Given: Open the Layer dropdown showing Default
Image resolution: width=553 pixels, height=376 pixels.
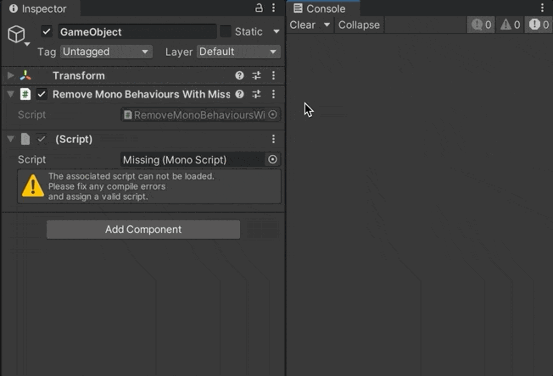Looking at the screenshot, I should [238, 52].
